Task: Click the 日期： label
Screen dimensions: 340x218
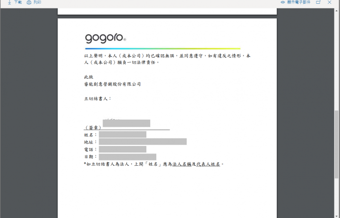Action: pos(90,157)
